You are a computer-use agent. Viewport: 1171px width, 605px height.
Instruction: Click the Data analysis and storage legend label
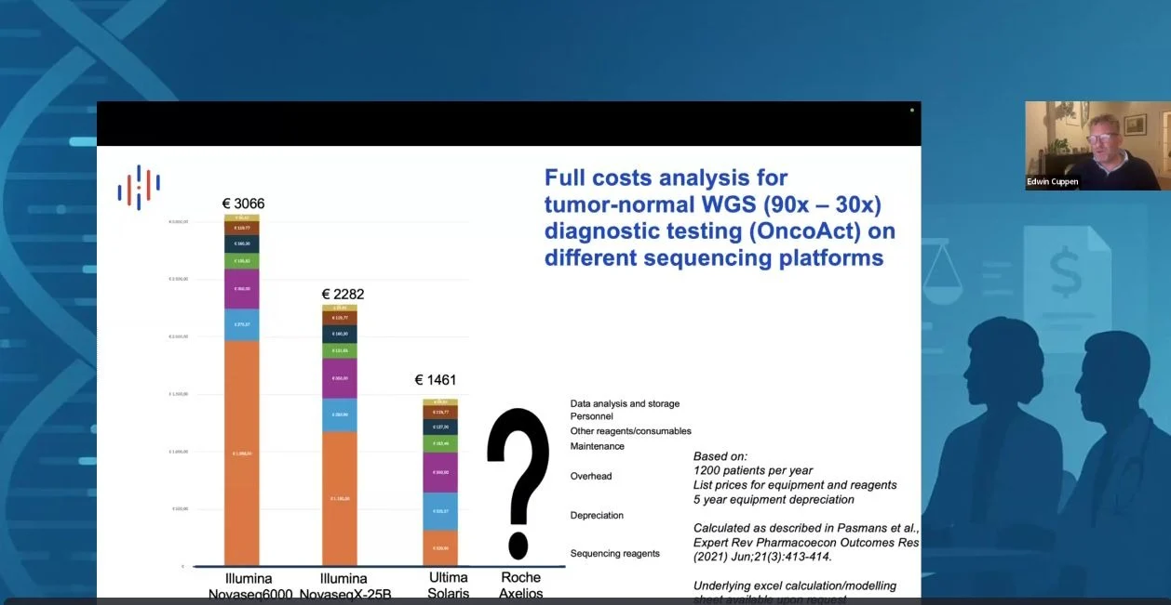coord(625,403)
